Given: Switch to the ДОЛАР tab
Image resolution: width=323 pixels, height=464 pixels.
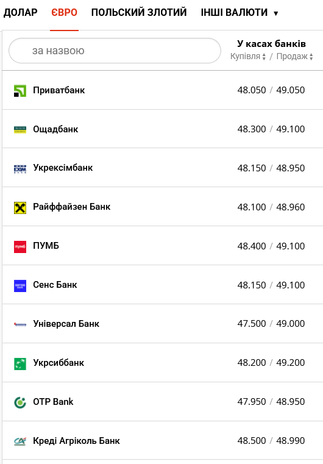Looking at the screenshot, I should click(x=20, y=12).
